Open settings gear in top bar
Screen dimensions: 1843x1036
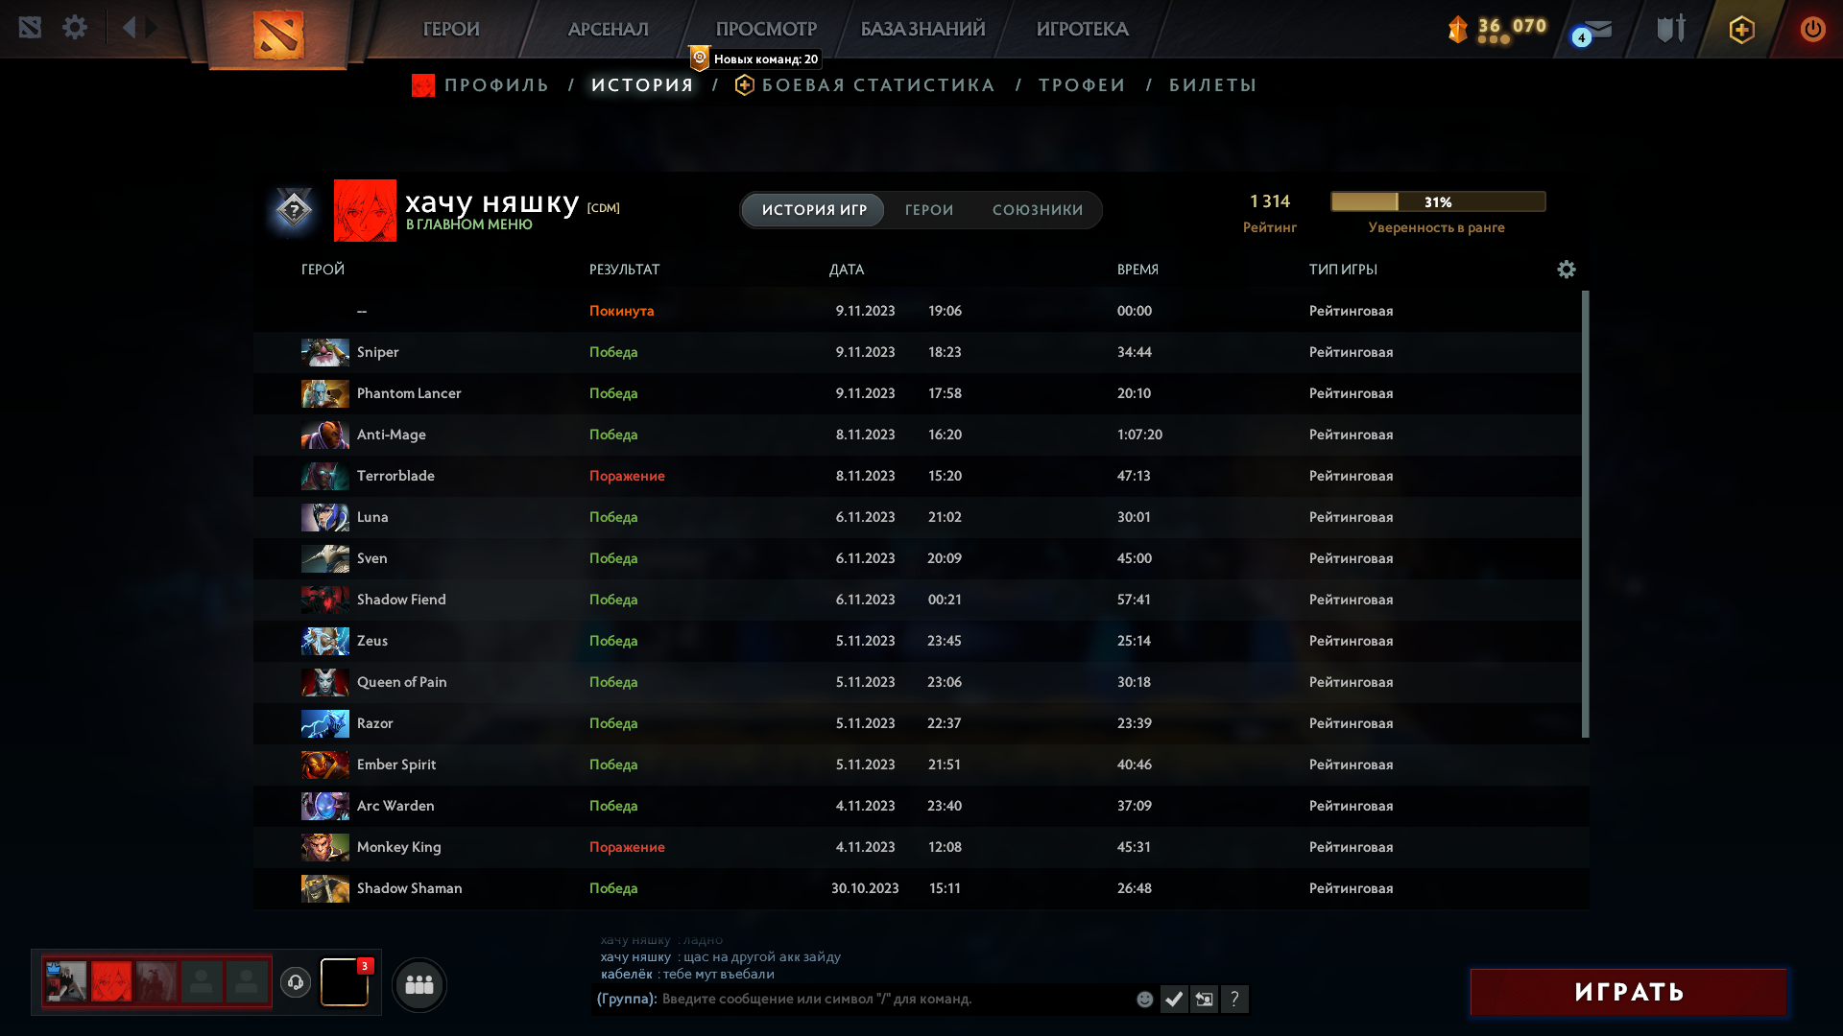point(75,27)
